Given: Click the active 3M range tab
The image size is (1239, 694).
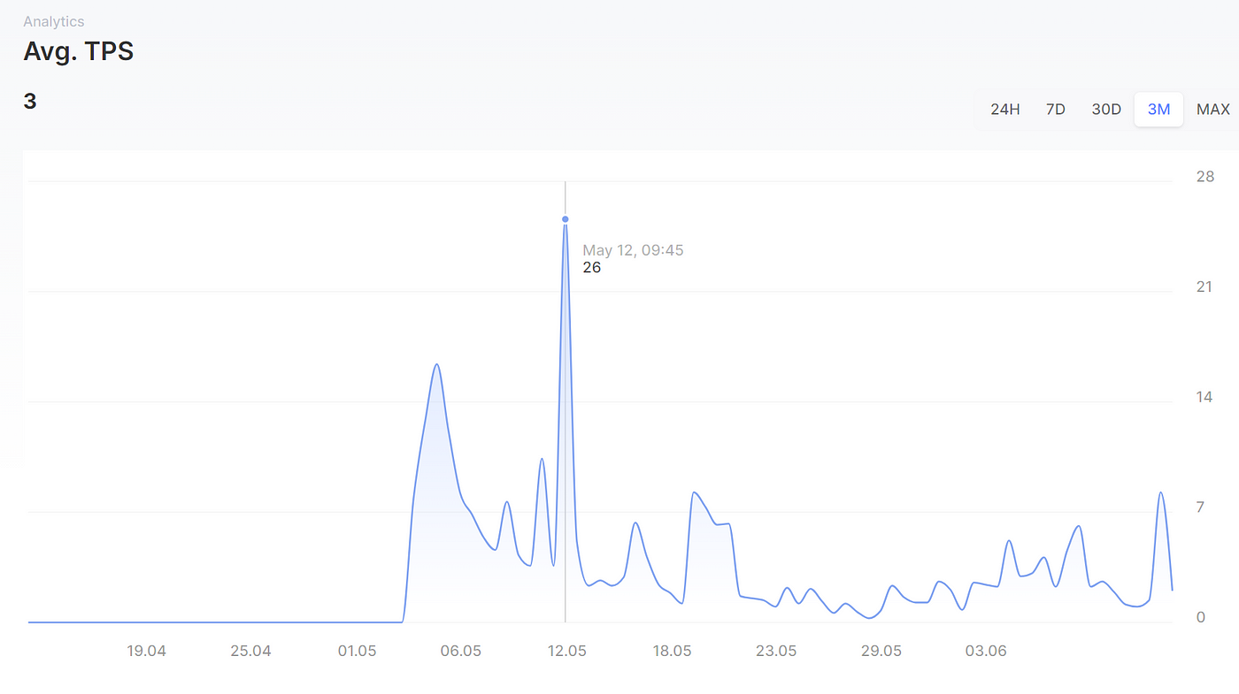Looking at the screenshot, I should [1158, 110].
